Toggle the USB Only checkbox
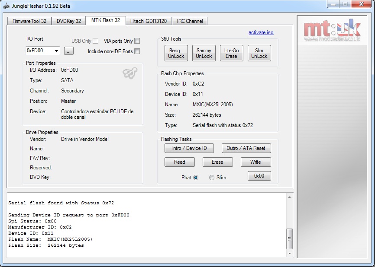This screenshot has width=375, height=267. pyautogui.click(x=96, y=41)
